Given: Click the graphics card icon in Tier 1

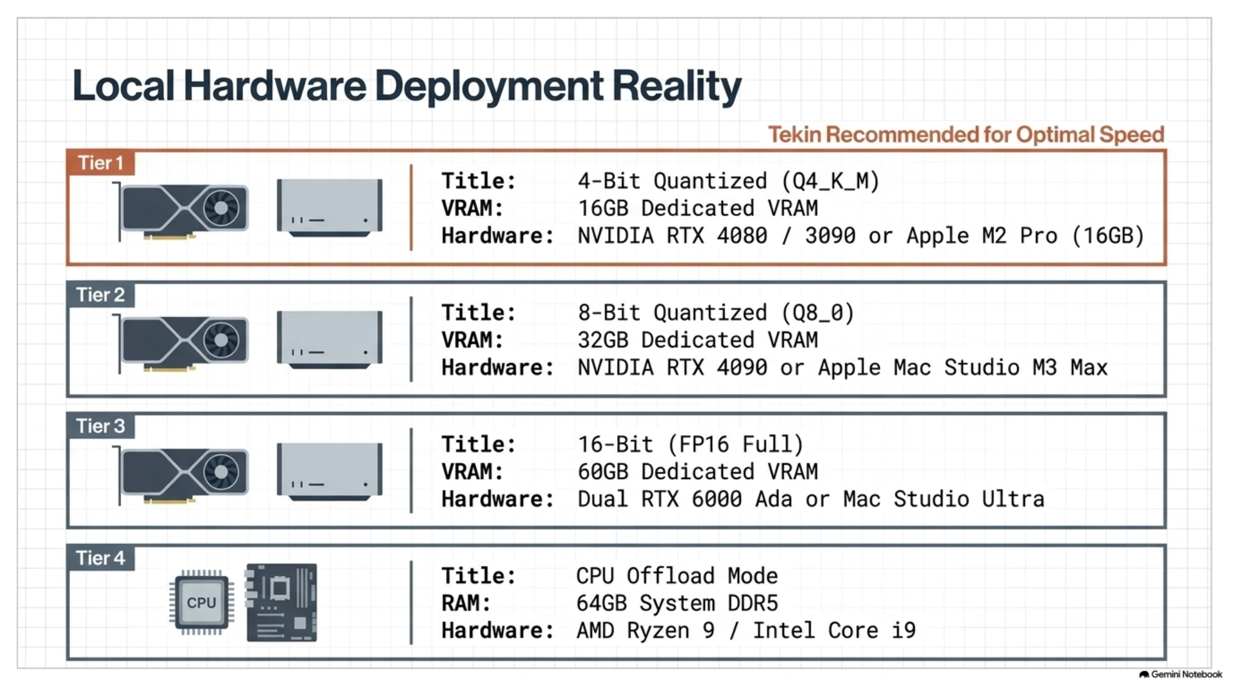Looking at the screenshot, I should point(180,211).
